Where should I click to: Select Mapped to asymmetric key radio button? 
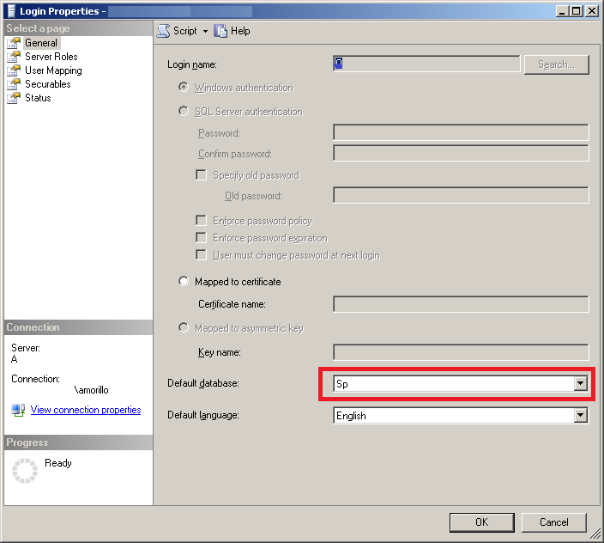[x=184, y=328]
